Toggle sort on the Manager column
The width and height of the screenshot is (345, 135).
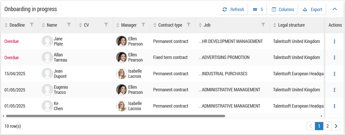point(118,25)
